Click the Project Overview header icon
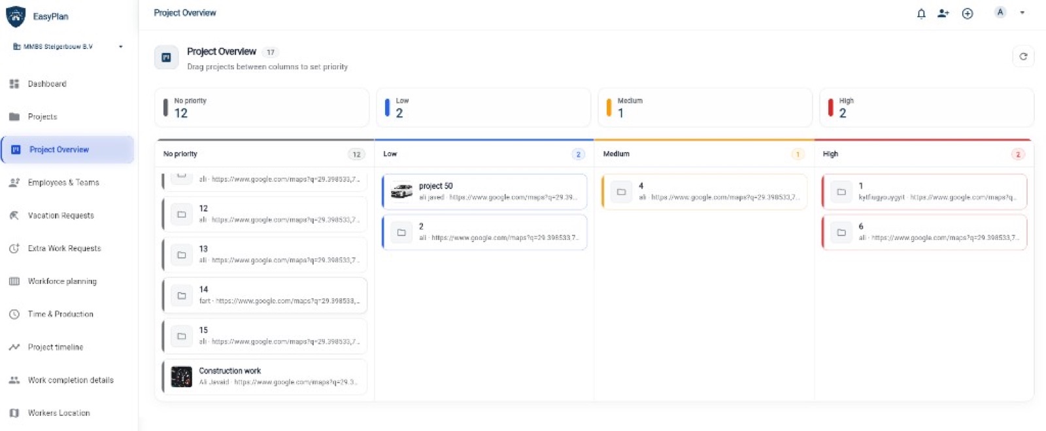 166,58
